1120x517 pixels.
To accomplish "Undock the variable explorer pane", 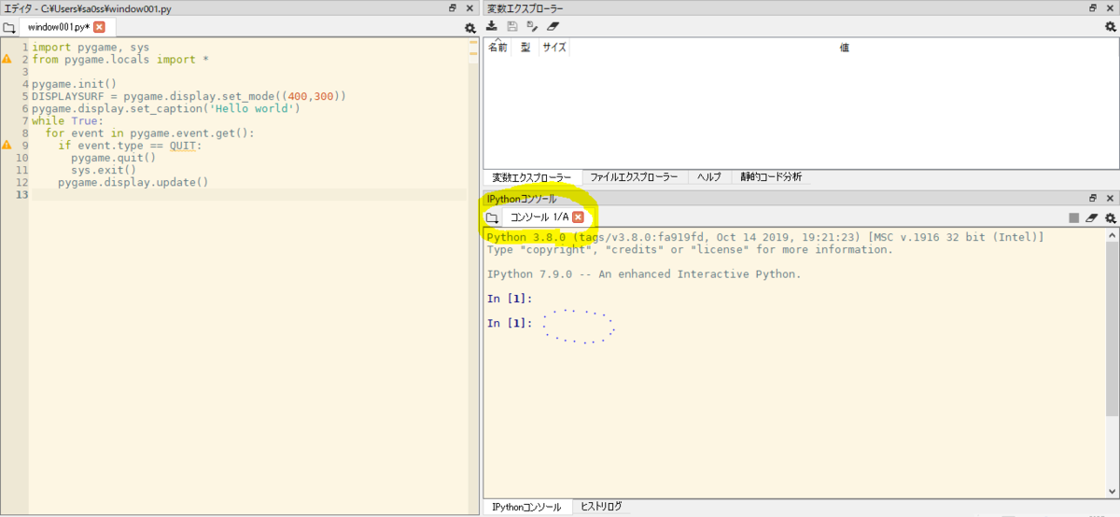I will (x=1093, y=7).
